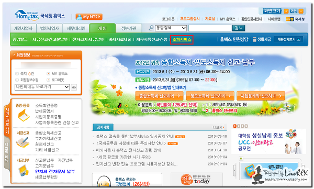Select the 개인 tab
Image resolution: width=314 pixels, height=189 pixels.
pos(103,28)
